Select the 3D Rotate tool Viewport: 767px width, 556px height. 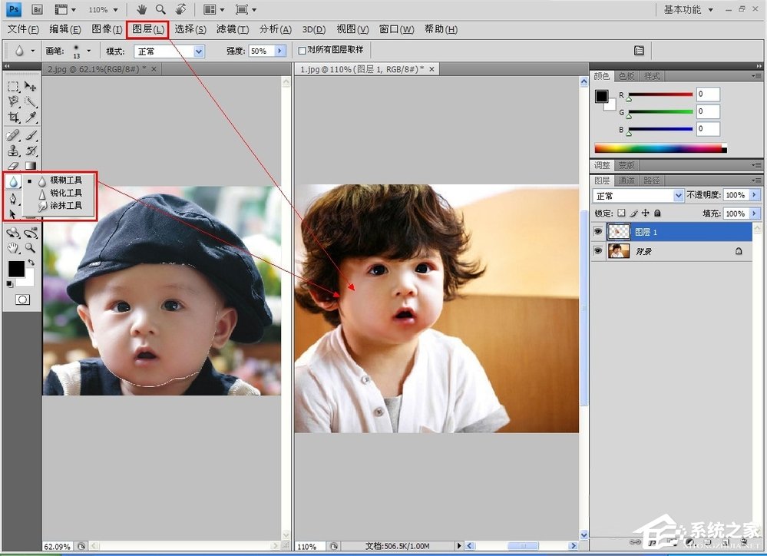click(13, 233)
